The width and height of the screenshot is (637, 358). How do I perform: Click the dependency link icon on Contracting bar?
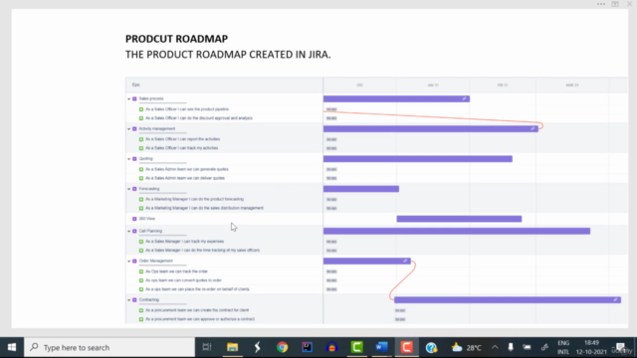615,300
